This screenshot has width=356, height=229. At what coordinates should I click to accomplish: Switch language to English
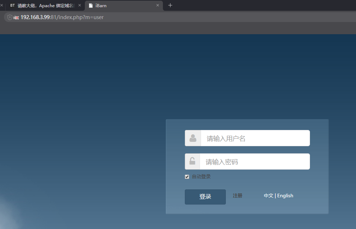click(x=285, y=196)
